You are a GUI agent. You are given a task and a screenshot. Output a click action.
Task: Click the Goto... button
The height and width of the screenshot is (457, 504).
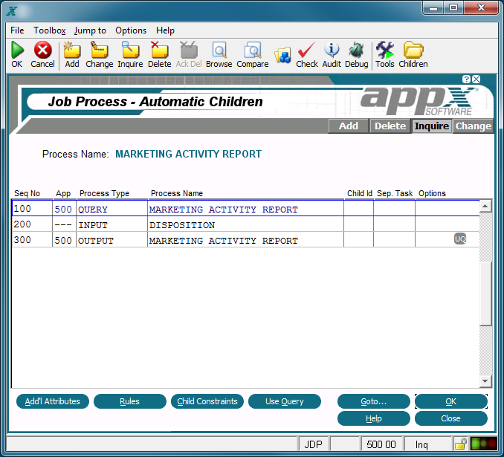tap(373, 401)
